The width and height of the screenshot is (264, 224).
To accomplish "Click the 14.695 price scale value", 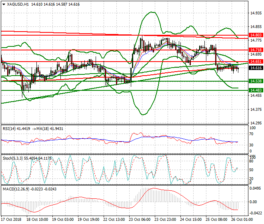I will (256, 54).
